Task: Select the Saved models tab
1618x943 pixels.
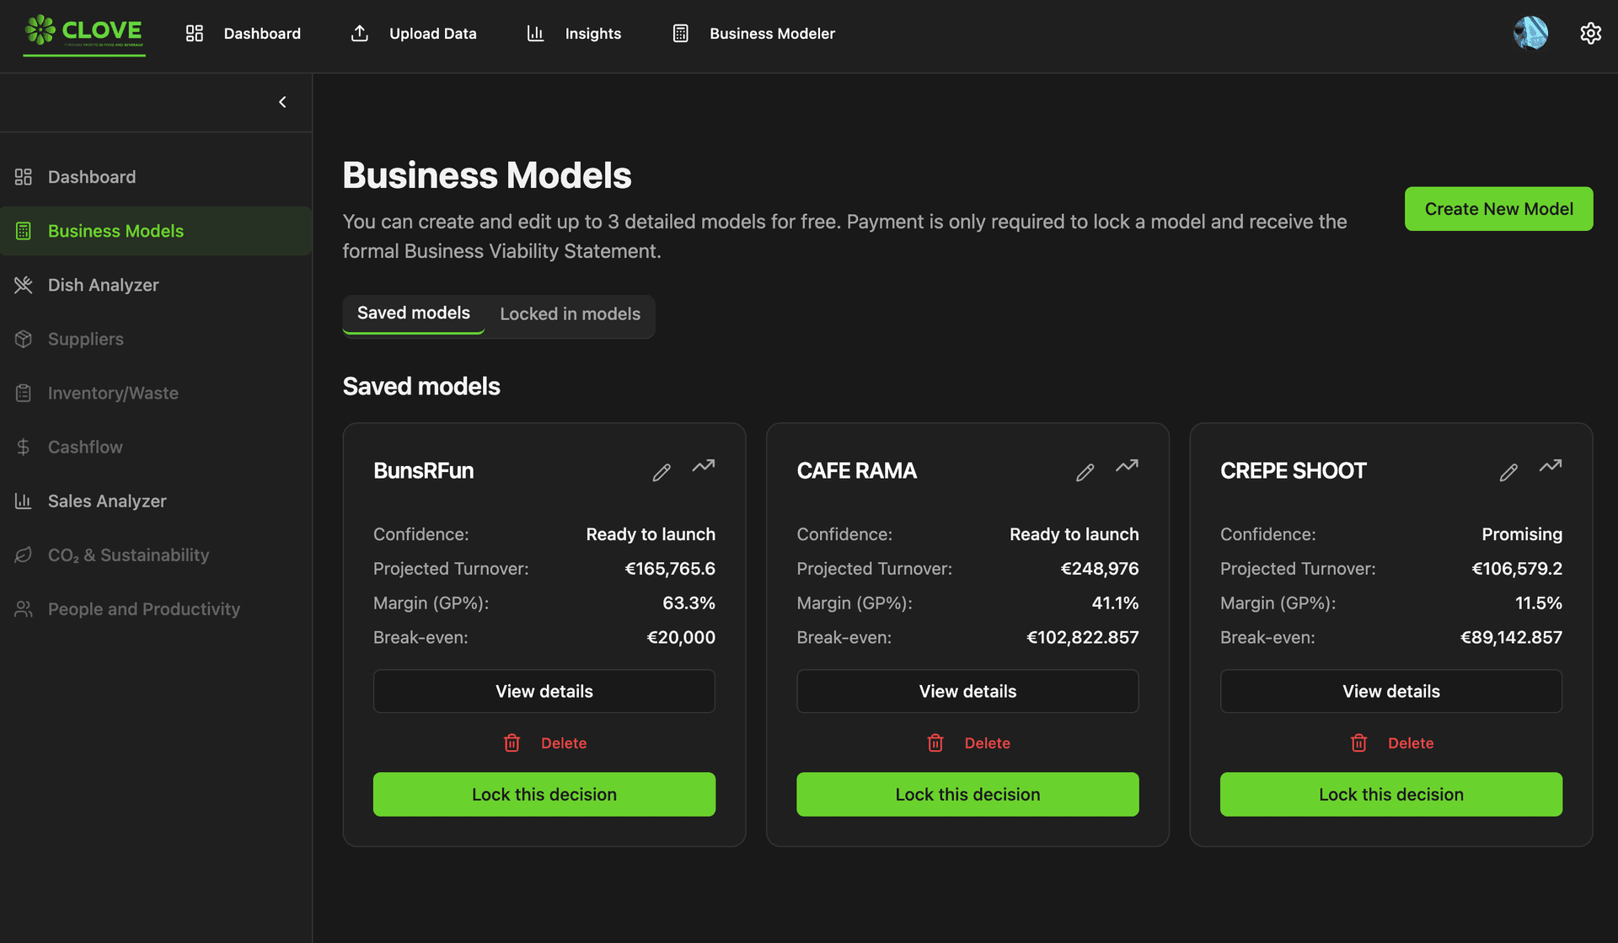Action: (x=413, y=313)
